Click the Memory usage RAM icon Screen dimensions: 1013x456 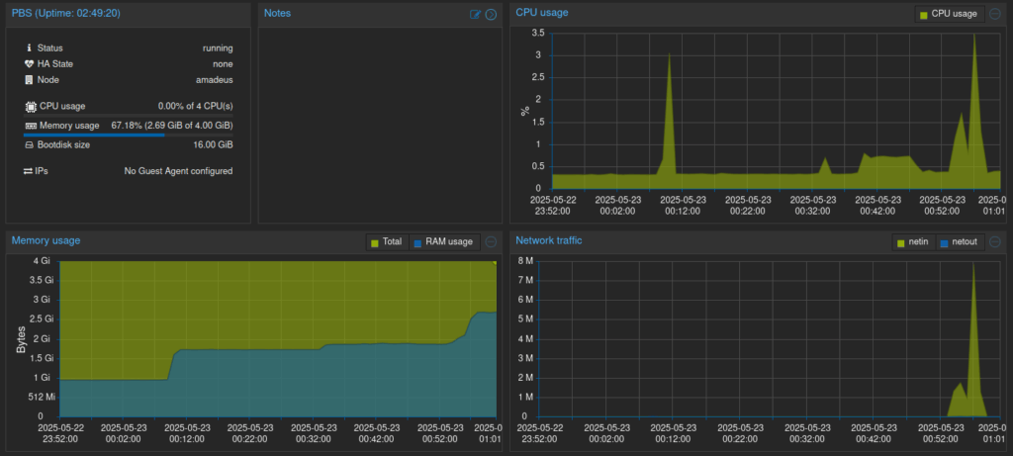pyautogui.click(x=31, y=126)
